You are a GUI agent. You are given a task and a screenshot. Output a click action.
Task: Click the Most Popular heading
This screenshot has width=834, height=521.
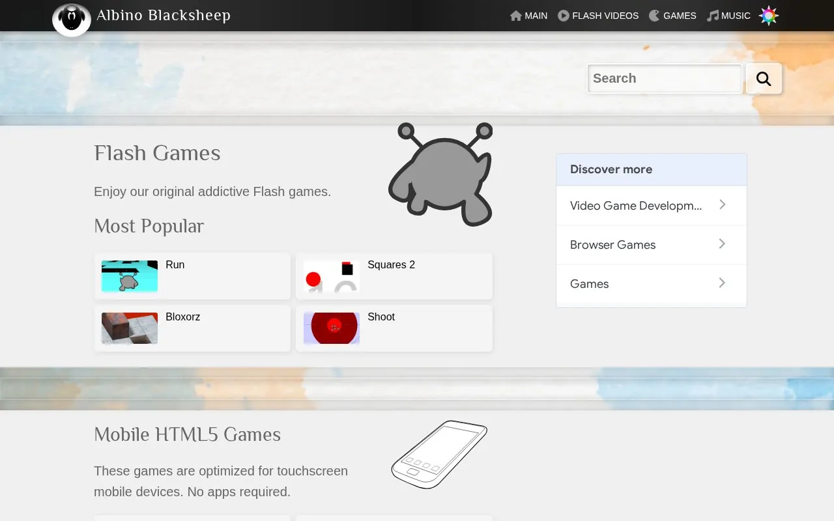[149, 226]
